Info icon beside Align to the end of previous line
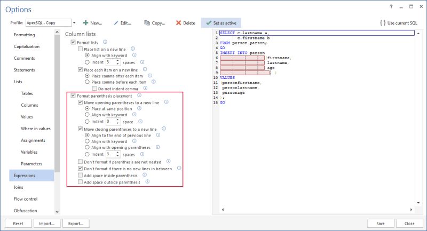Screen dimensions: 427x231 (x=158, y=135)
